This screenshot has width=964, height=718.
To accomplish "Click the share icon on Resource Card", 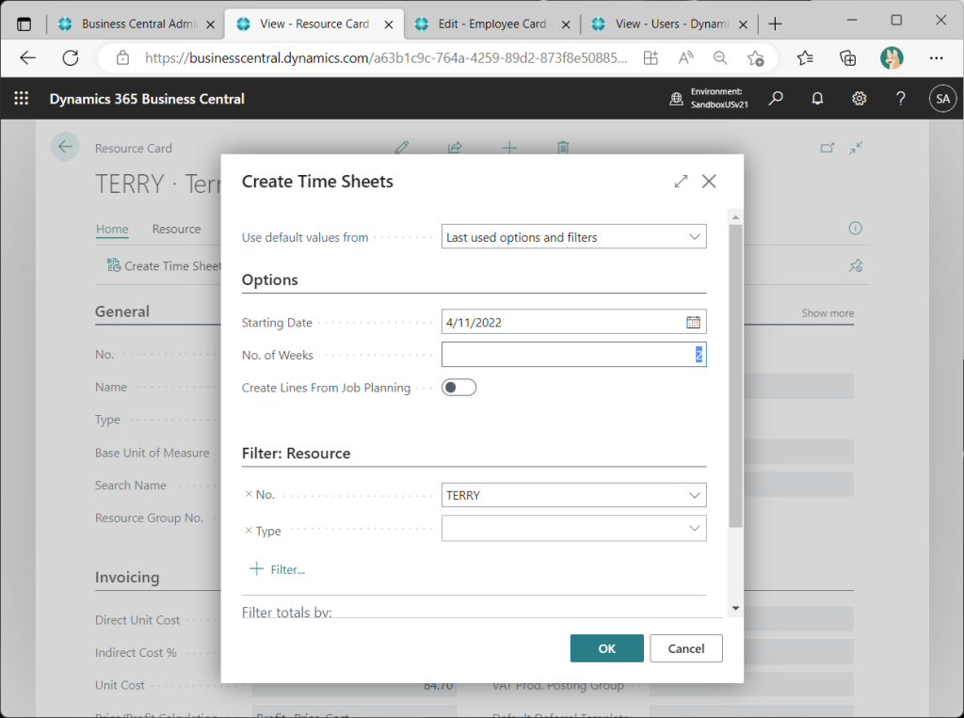I will pos(455,148).
